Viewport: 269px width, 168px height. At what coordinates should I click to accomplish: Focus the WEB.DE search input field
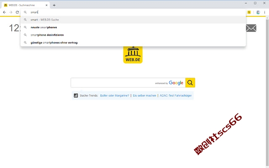[x=128, y=83]
